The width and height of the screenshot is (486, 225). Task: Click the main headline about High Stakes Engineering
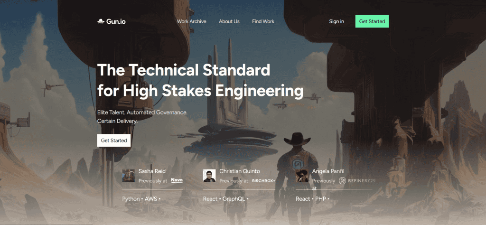[200, 80]
